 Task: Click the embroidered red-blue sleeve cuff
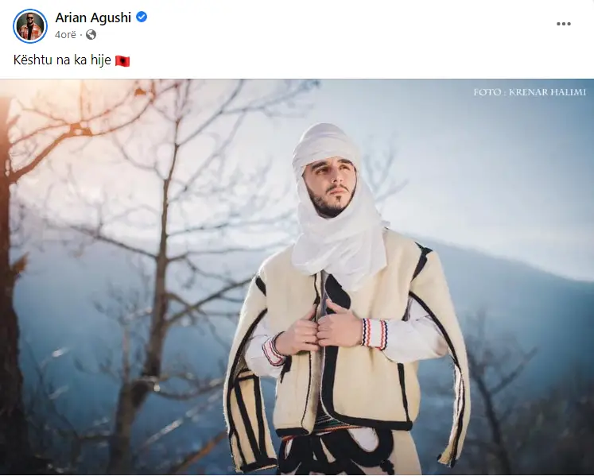pyautogui.click(x=374, y=333)
